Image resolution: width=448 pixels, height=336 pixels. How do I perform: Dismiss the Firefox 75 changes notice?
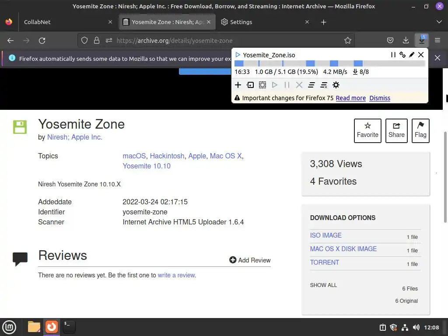click(x=380, y=98)
